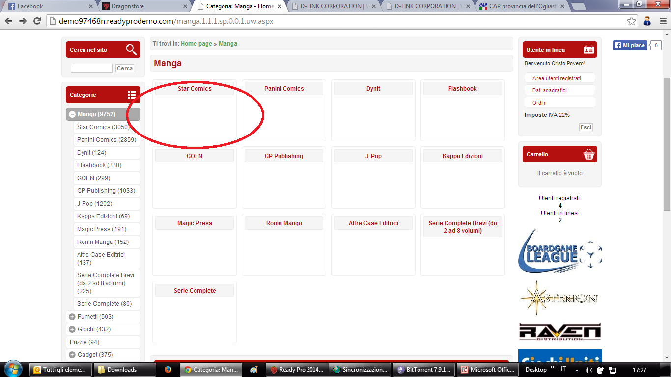Click the browser forward arrow
The height and width of the screenshot is (377, 671).
tap(23, 21)
